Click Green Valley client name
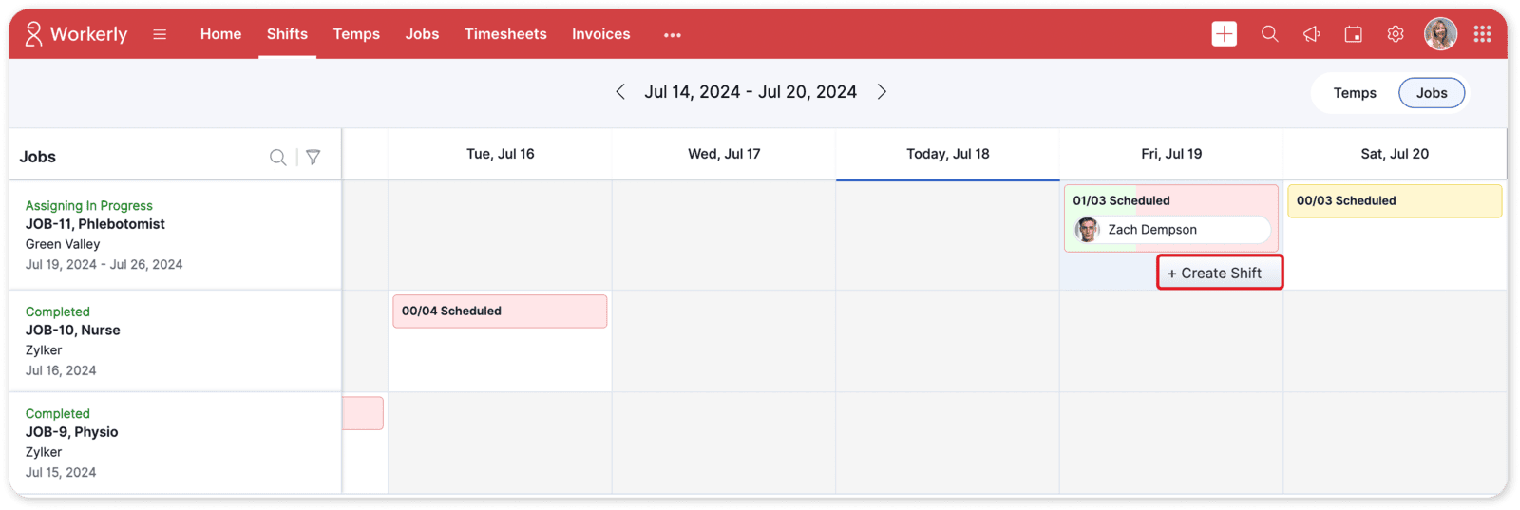 point(63,244)
